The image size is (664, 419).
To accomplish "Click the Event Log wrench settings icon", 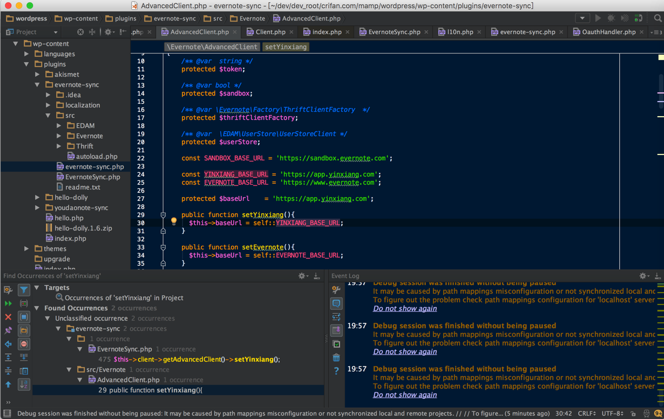I will pos(336,290).
